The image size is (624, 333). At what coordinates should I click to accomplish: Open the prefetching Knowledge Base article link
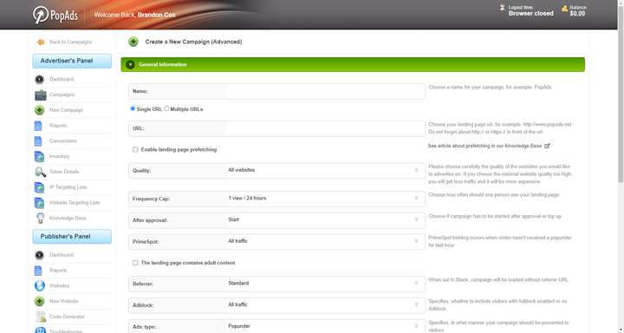pos(484,146)
